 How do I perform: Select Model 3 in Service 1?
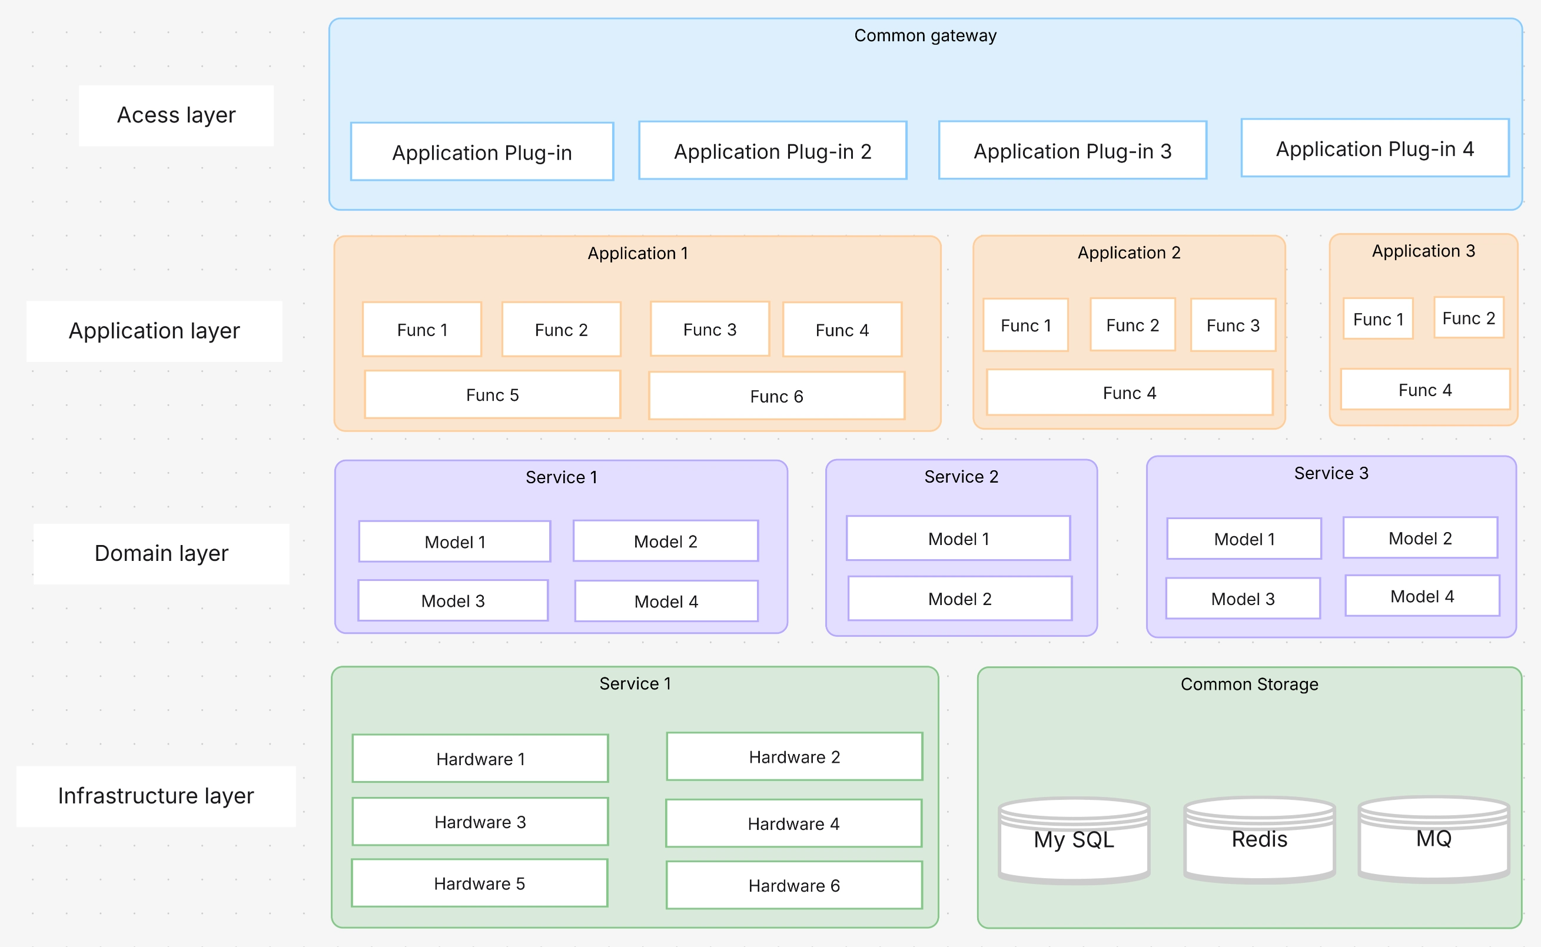453,601
